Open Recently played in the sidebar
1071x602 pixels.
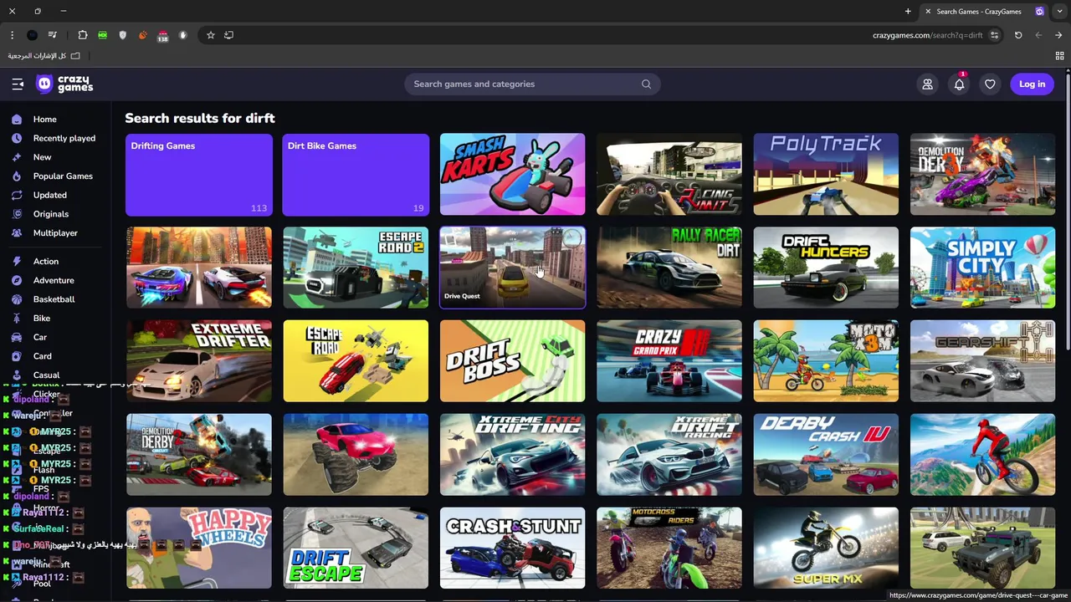point(64,138)
